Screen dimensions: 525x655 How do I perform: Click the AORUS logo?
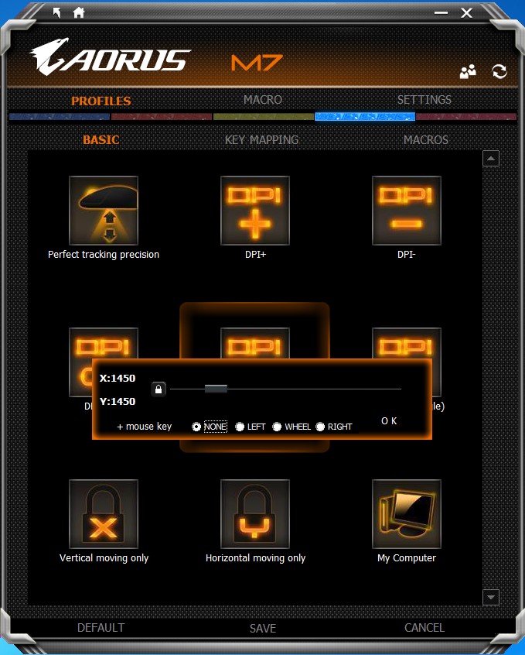[x=110, y=57]
